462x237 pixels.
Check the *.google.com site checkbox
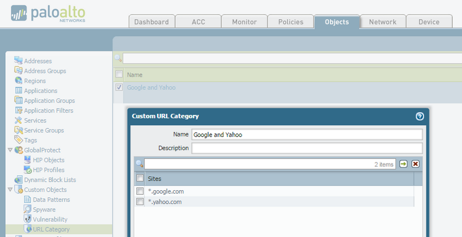pyautogui.click(x=139, y=191)
